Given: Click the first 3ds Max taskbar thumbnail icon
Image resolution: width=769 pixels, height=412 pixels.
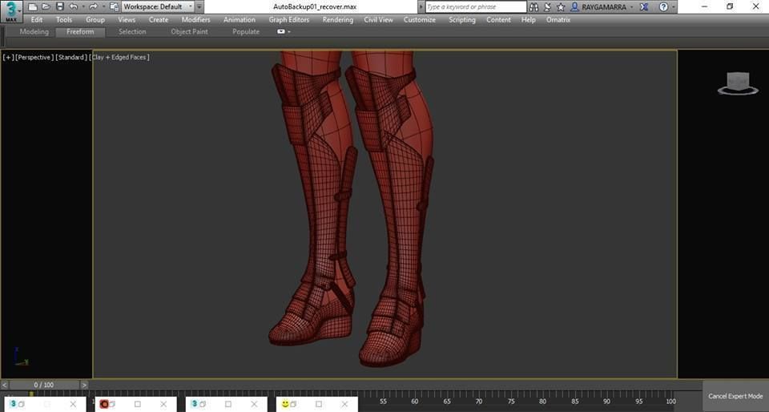Looking at the screenshot, I should 14,404.
